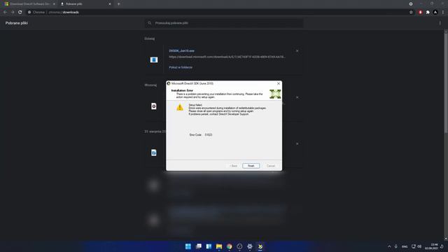Click the 31 sierpnia download file icon

[x=154, y=153]
